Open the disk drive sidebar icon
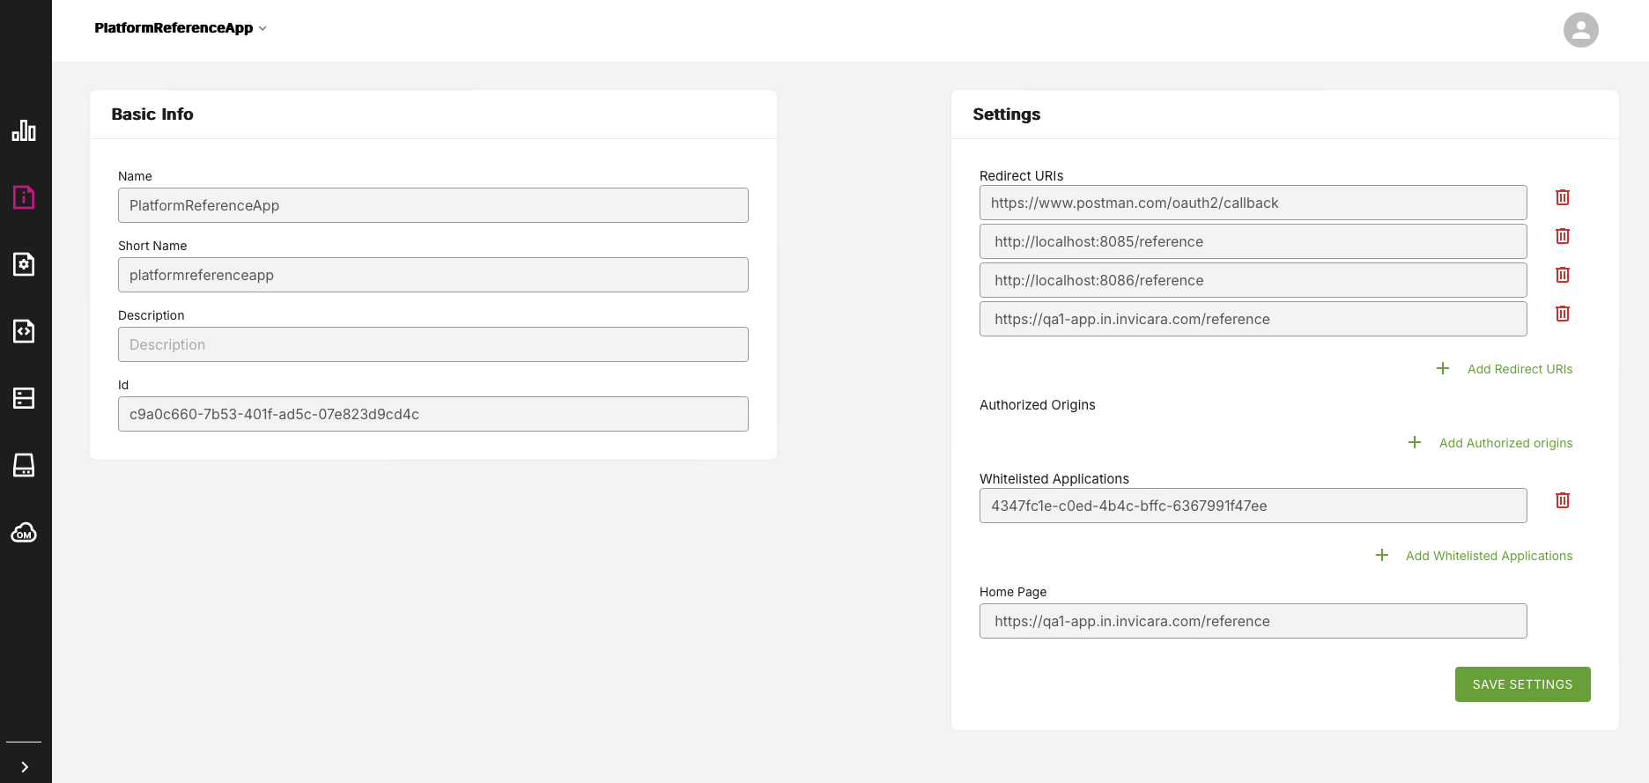 point(24,465)
